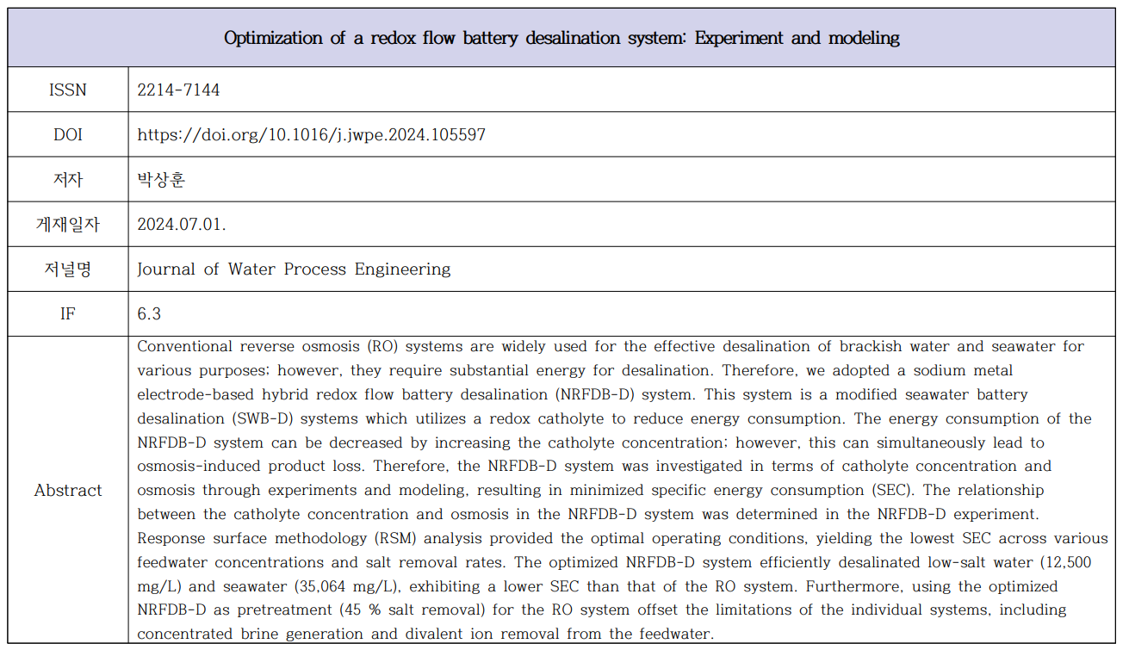Select the Journal of Water Process Engineering text
The image size is (1129, 656).
294,269
